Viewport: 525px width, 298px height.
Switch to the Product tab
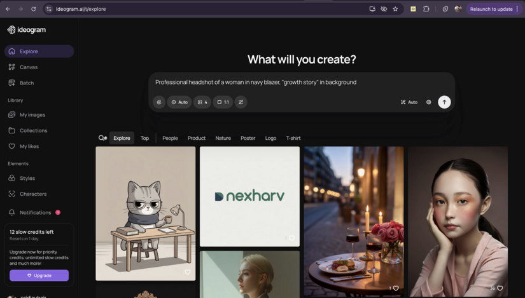tap(197, 138)
